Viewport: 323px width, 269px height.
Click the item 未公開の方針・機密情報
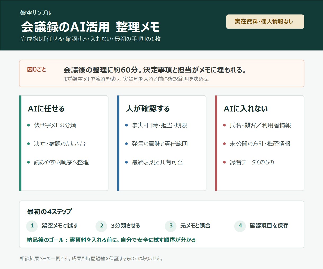pyautogui.click(x=260, y=144)
